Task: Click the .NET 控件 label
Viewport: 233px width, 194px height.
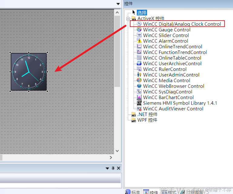Action: click(147, 114)
